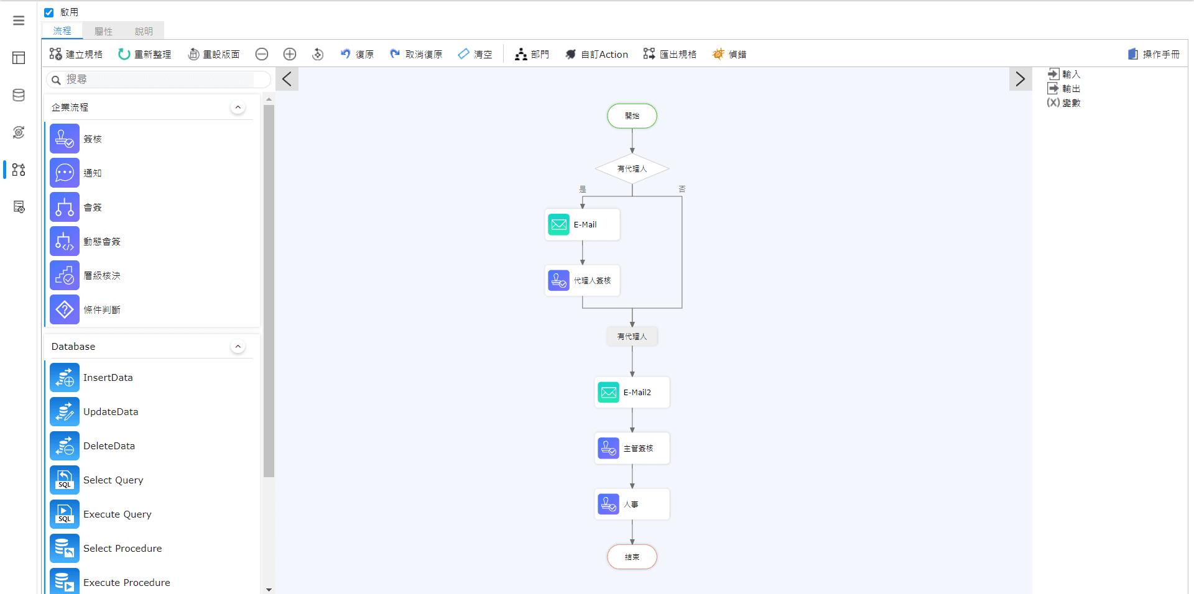The width and height of the screenshot is (1194, 594).
Task: Switch to the 說明 tab
Action: tap(144, 31)
